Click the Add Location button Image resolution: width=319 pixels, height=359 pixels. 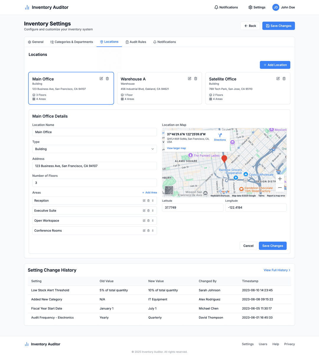click(275, 65)
